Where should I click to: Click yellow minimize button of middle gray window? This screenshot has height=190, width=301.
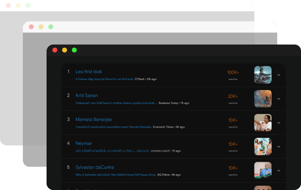(x=41, y=27)
